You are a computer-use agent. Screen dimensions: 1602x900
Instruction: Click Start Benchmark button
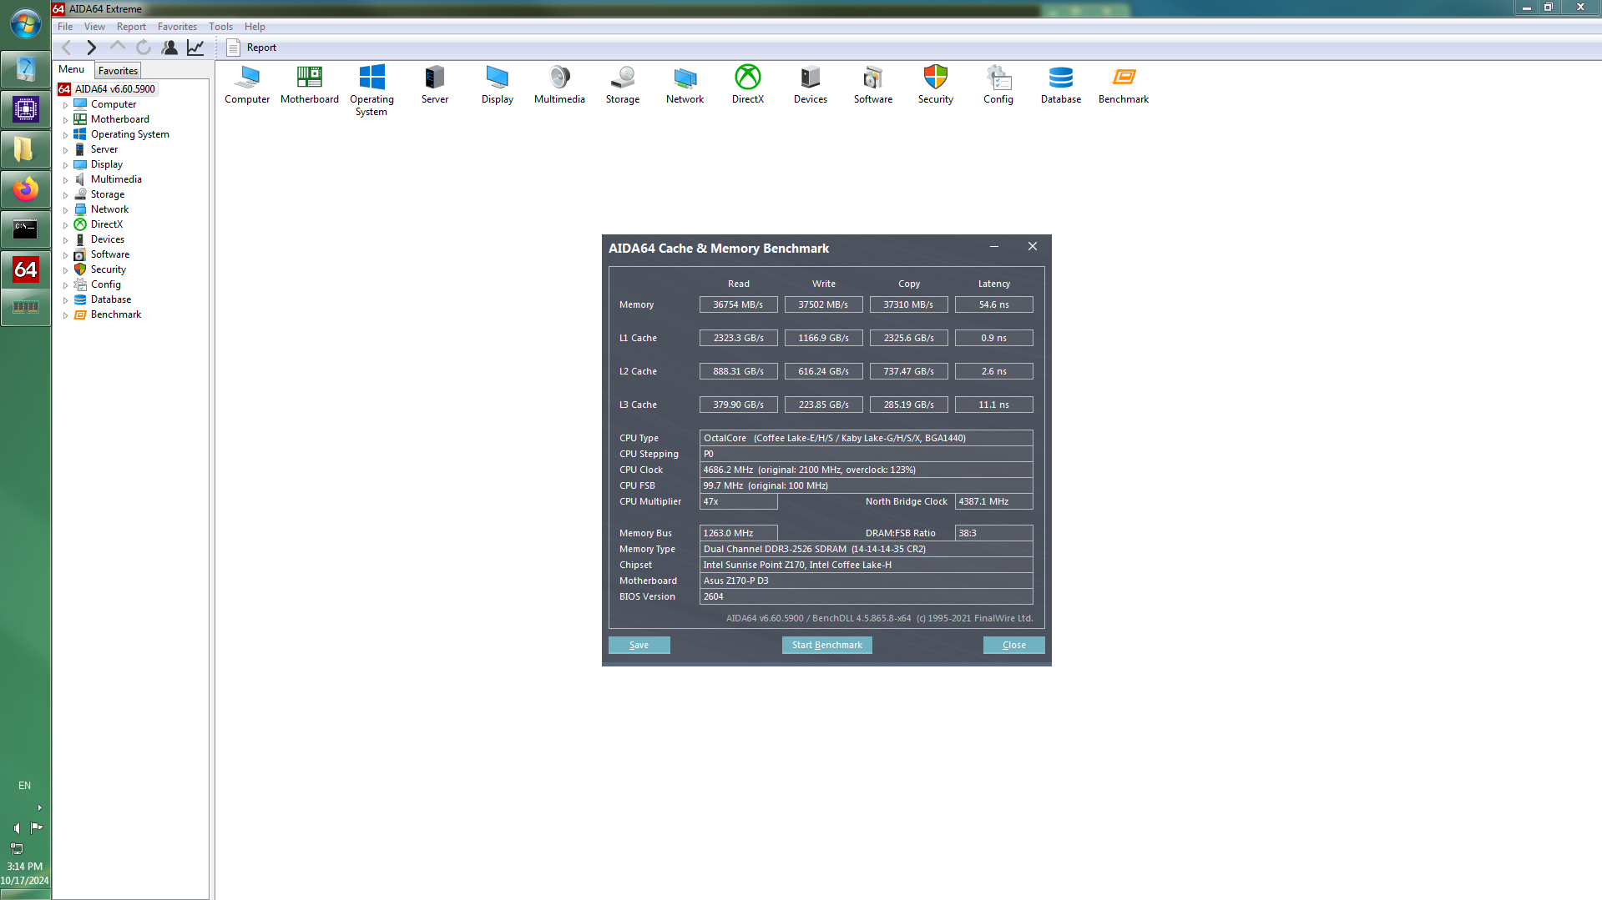[826, 645]
